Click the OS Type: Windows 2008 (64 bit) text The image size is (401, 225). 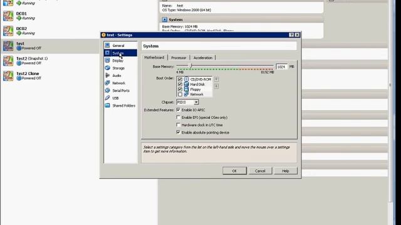click(x=187, y=10)
